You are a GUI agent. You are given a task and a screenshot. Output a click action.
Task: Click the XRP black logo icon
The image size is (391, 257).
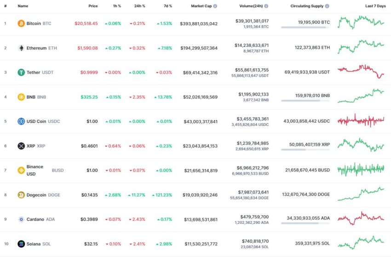[21, 146]
